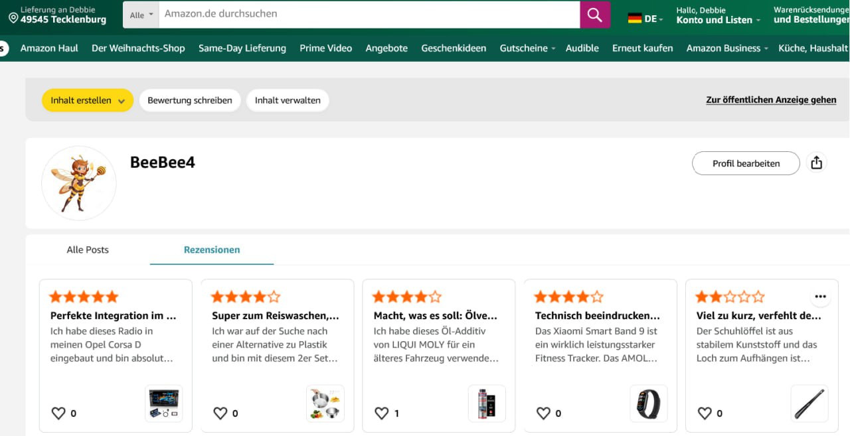Switch to the 'Alle Posts' tab
850x436 pixels.
point(88,250)
